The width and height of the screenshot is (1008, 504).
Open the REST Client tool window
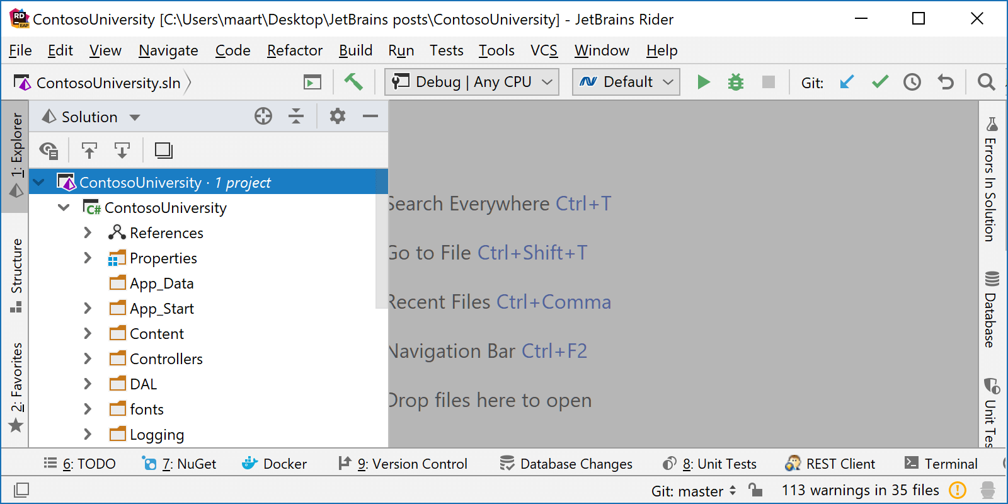click(830, 464)
